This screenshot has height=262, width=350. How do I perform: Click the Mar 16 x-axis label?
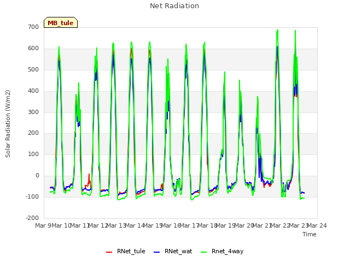click(171, 225)
